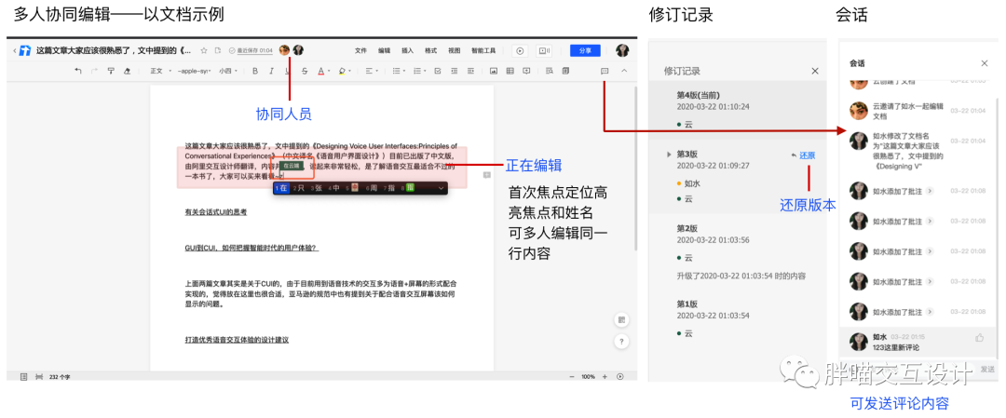Viewport: 1006px width, 418px height.
Task: Open the GUI到CUI underlined document link
Action: [x=251, y=247]
